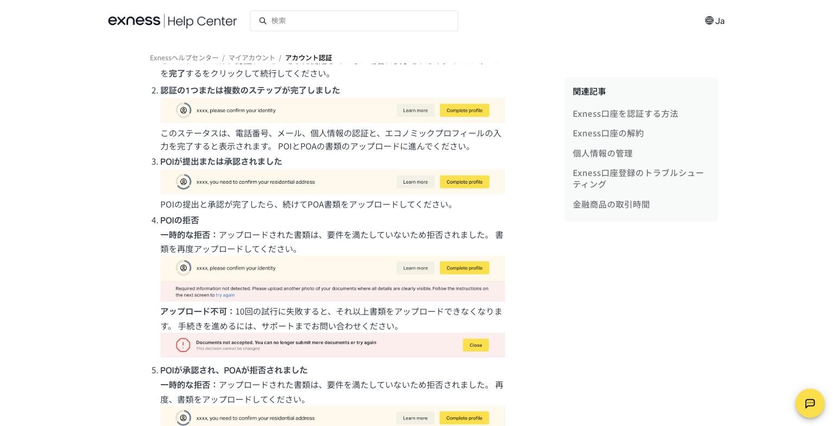
Task: Open Exness口座を認証する方法 article
Action: [x=625, y=114]
